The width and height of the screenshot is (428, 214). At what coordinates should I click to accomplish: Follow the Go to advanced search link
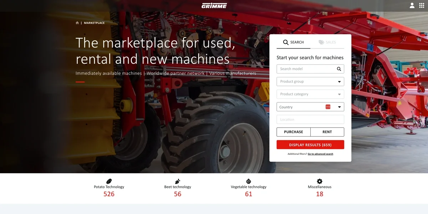[x=320, y=154]
